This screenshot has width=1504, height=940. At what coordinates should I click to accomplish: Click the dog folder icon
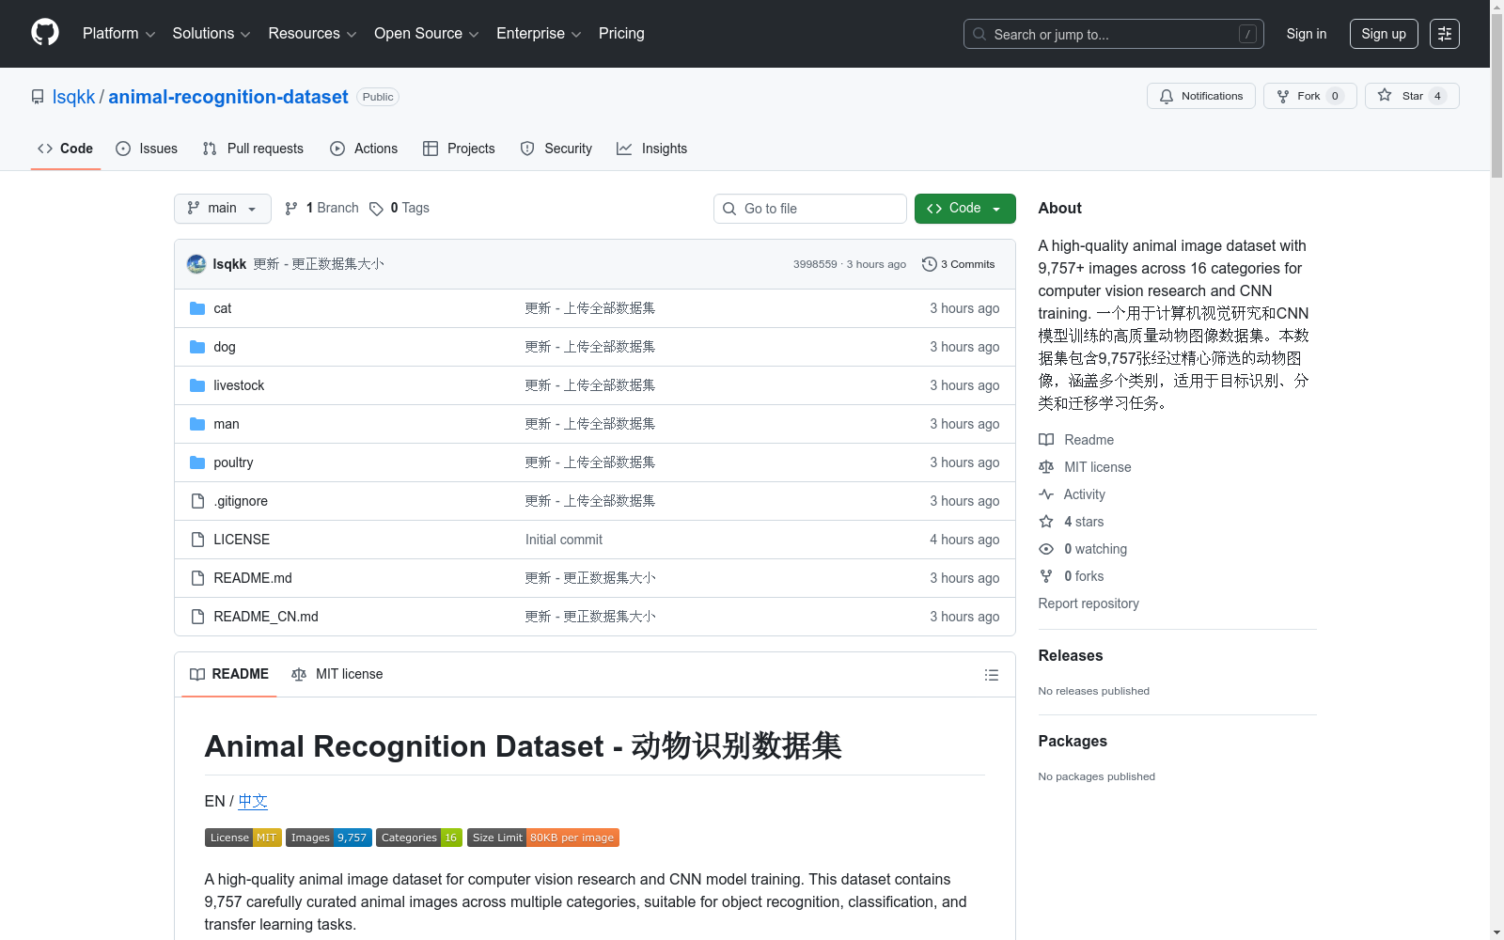coord(197,347)
